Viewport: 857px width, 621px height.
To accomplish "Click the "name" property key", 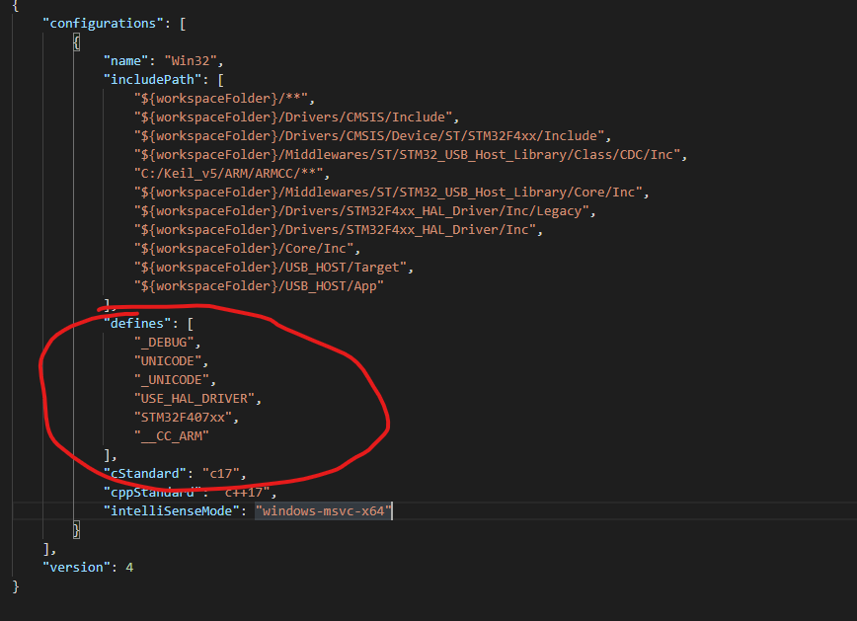I will coord(121,59).
